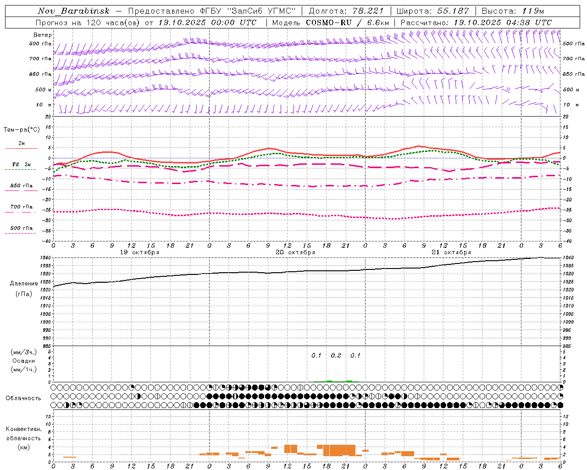
Task: Click the (мм/3ч.) precipitation unit label
Action: coord(24,352)
